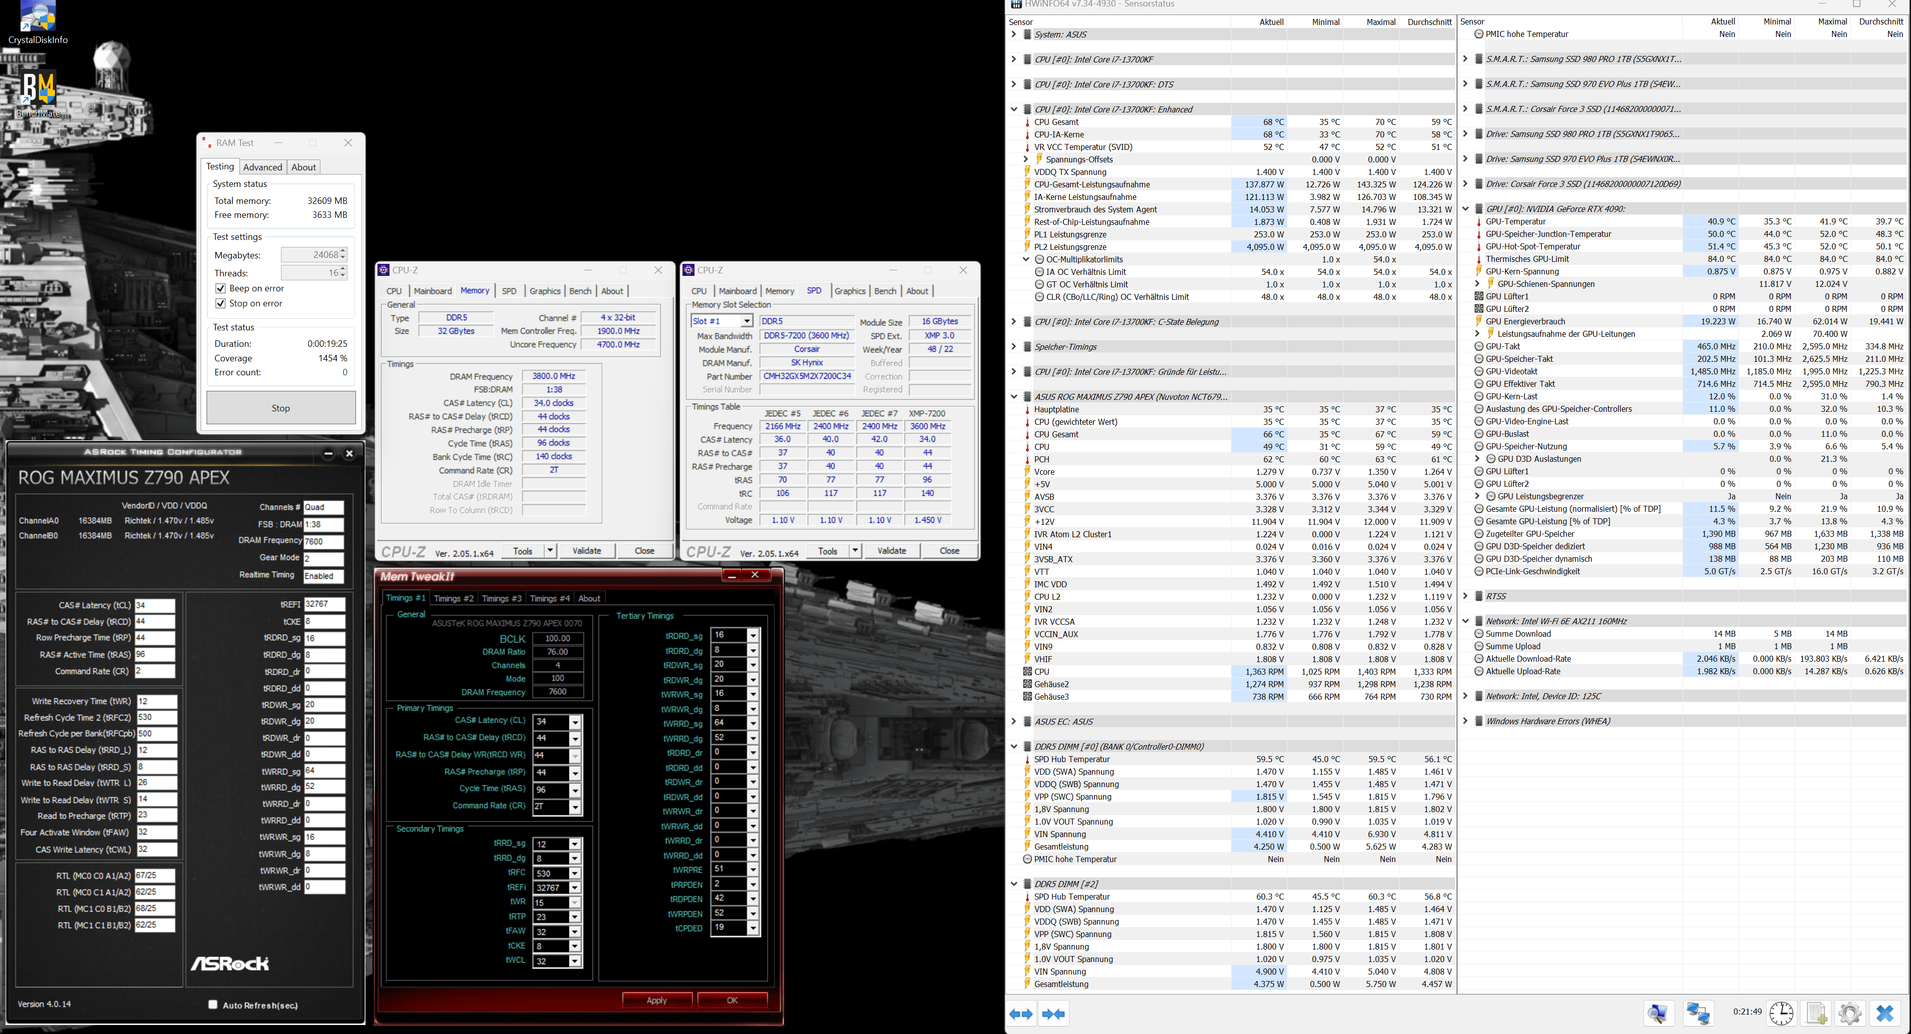The image size is (1911, 1034).
Task: Click the BCLK value field in Mem TweakIt
Action: pos(558,639)
